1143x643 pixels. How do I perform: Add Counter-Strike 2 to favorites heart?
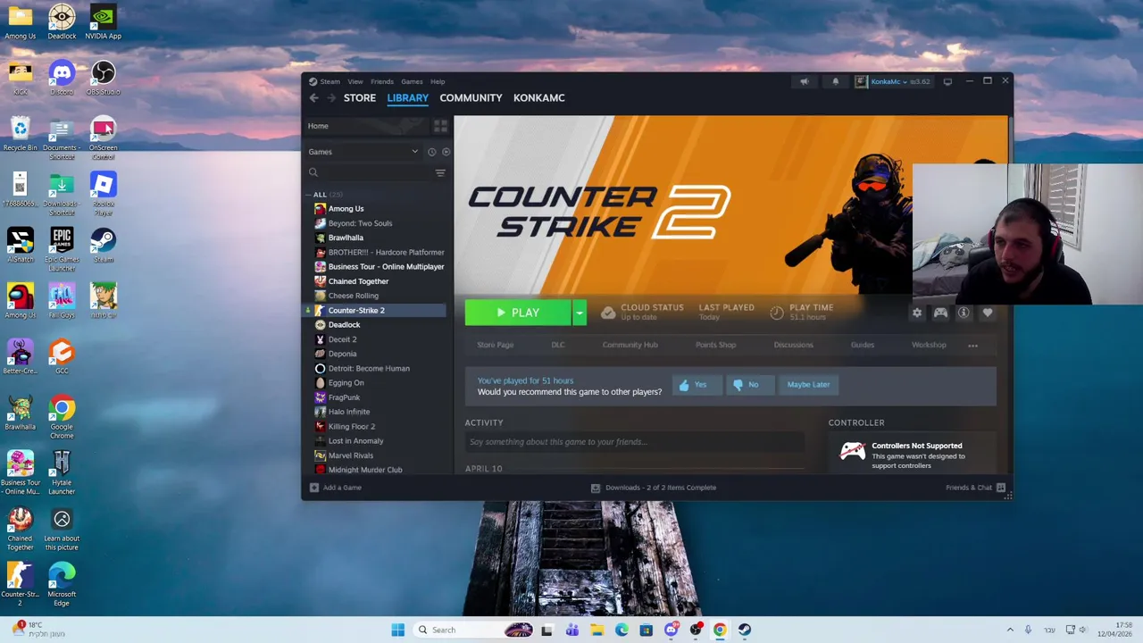point(988,313)
